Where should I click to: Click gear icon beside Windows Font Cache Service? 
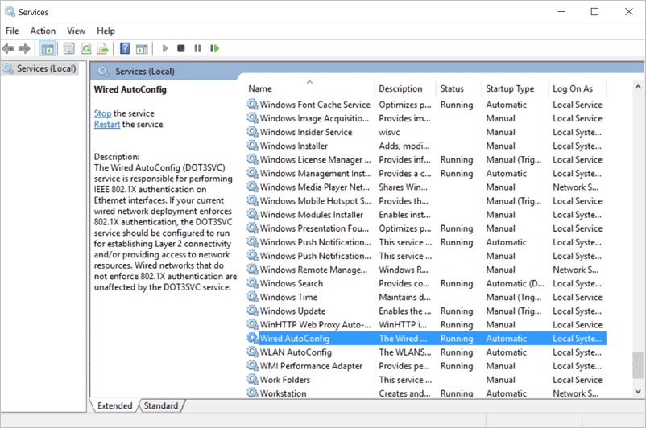253,104
